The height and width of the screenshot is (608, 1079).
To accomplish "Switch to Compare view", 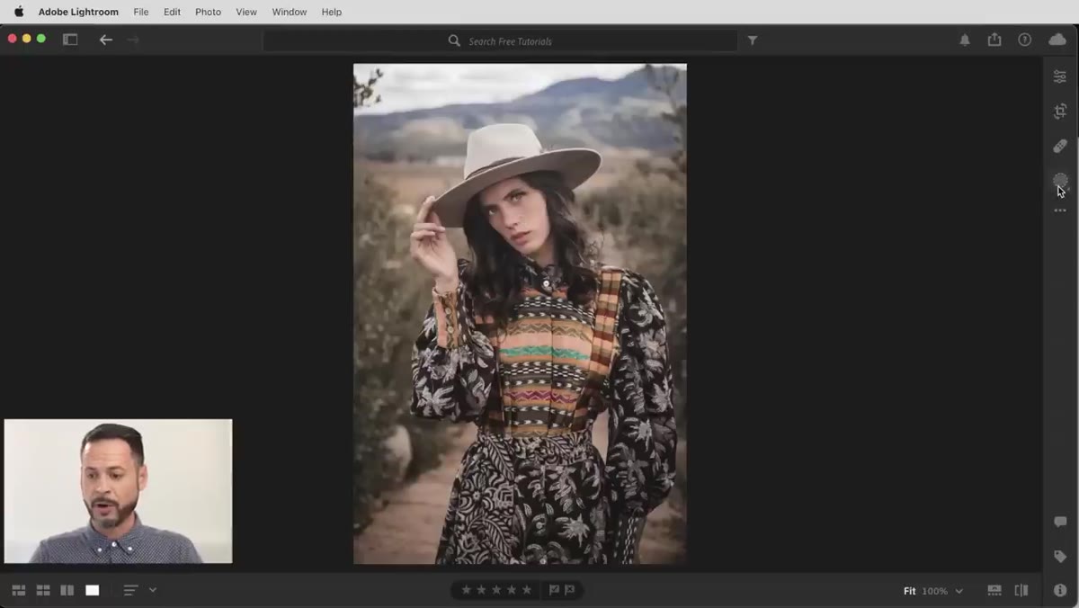I will (67, 590).
